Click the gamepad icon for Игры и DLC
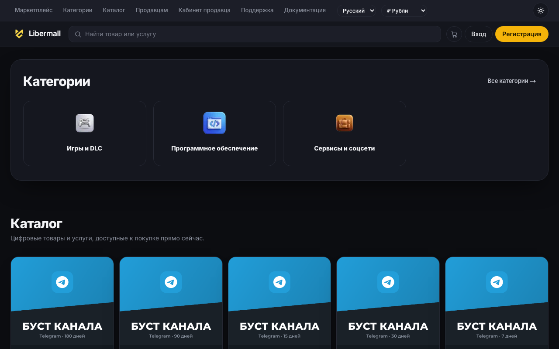Image resolution: width=559 pixels, height=349 pixels. (x=85, y=123)
